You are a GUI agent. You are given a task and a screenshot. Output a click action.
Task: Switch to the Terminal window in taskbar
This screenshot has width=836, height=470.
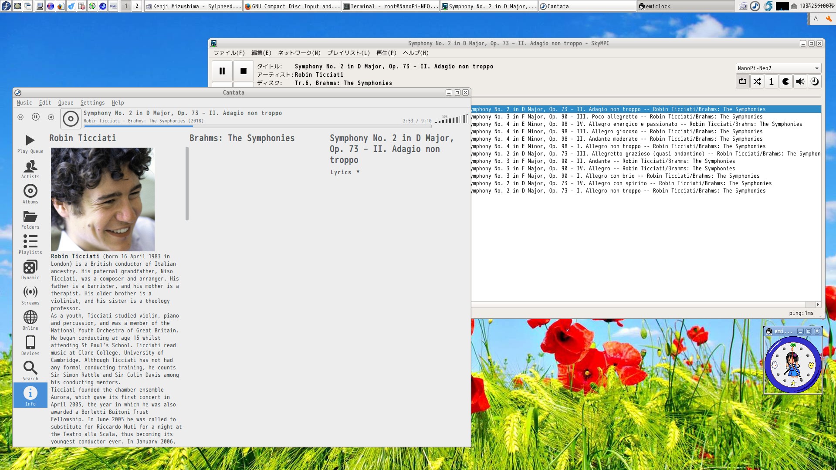coord(390,6)
